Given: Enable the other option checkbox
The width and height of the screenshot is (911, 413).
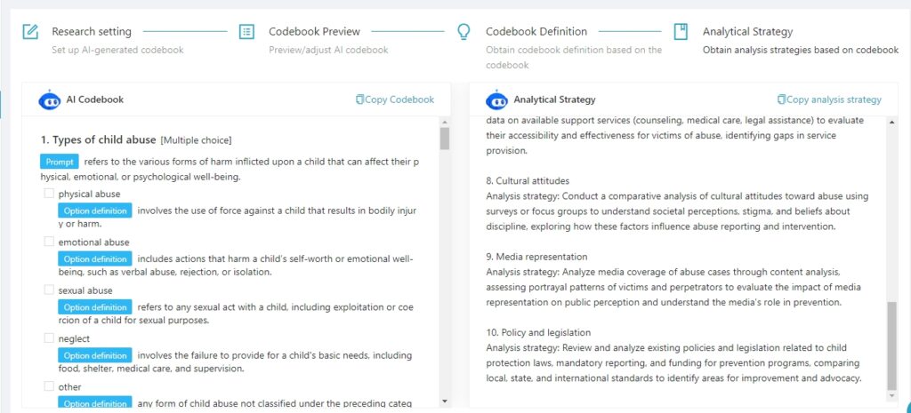Looking at the screenshot, I should (x=49, y=385).
